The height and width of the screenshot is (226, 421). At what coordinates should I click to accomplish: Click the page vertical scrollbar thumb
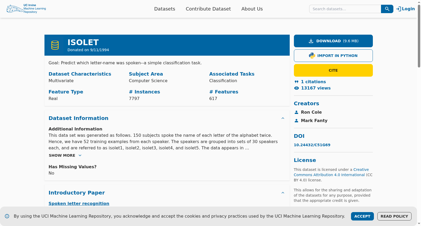click(419, 36)
